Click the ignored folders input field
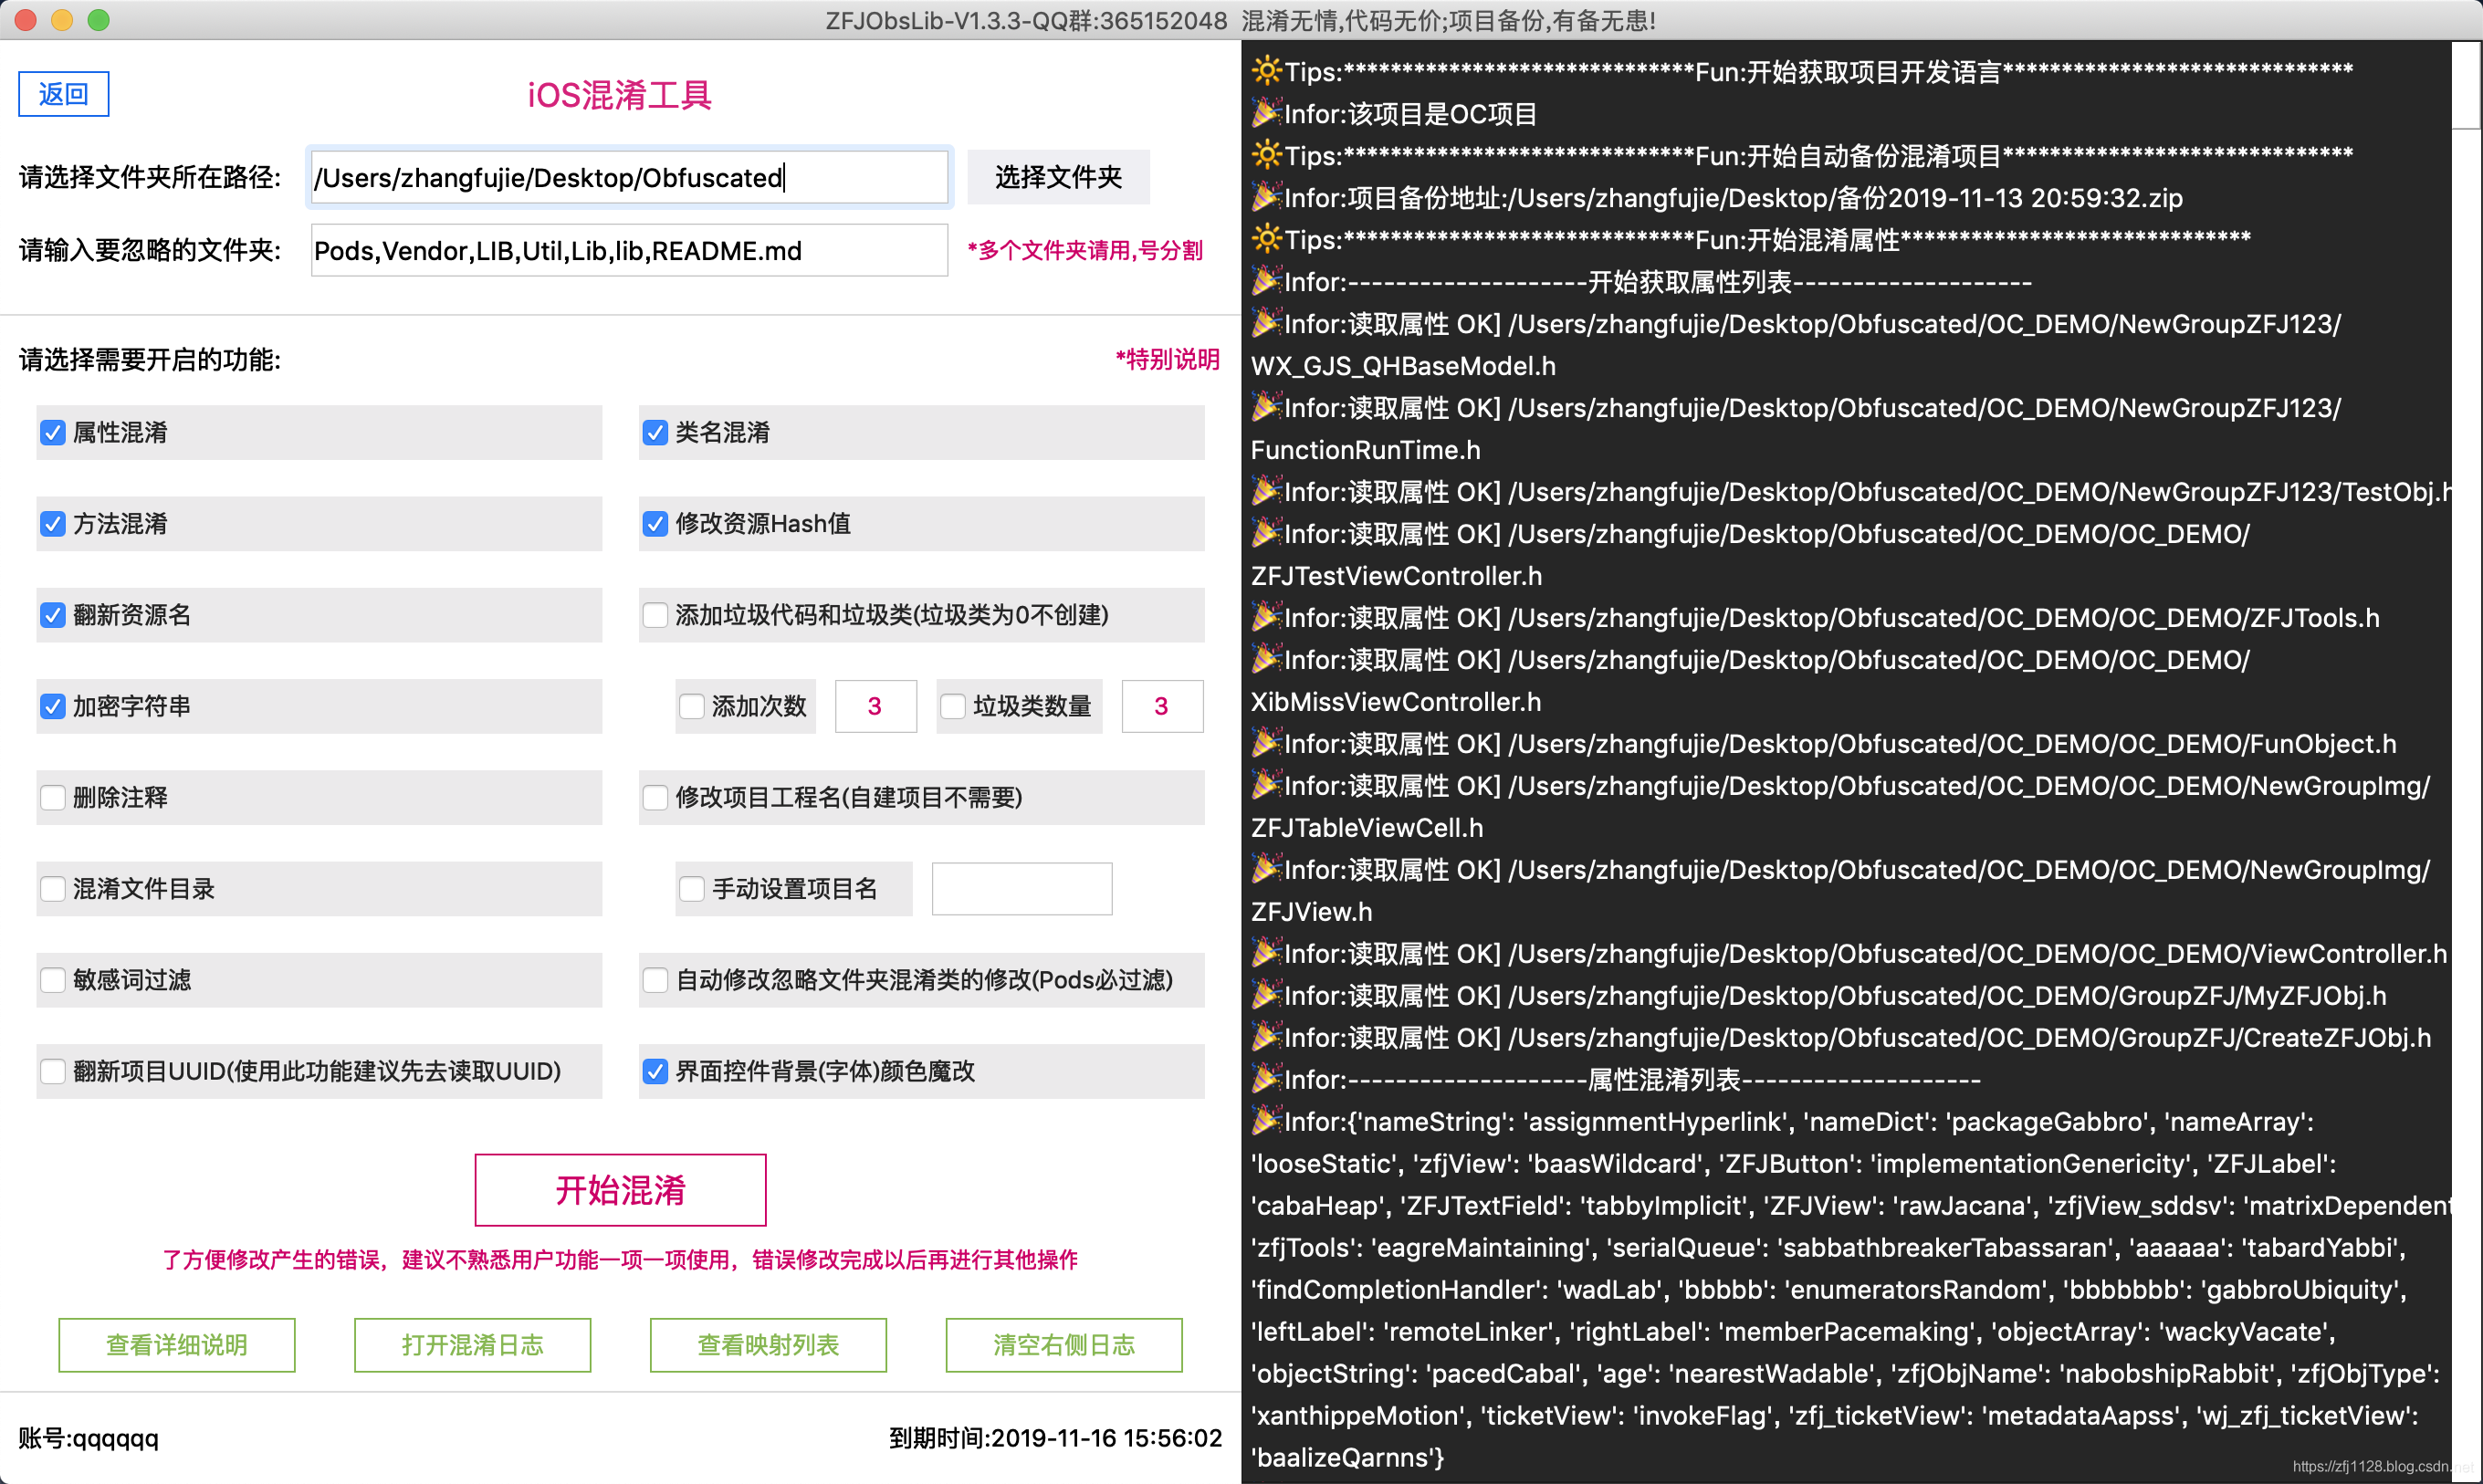 [630, 250]
